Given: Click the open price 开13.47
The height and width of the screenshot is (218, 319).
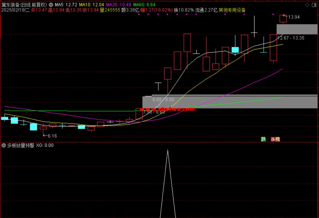Looking at the screenshot, I should coord(39,10).
